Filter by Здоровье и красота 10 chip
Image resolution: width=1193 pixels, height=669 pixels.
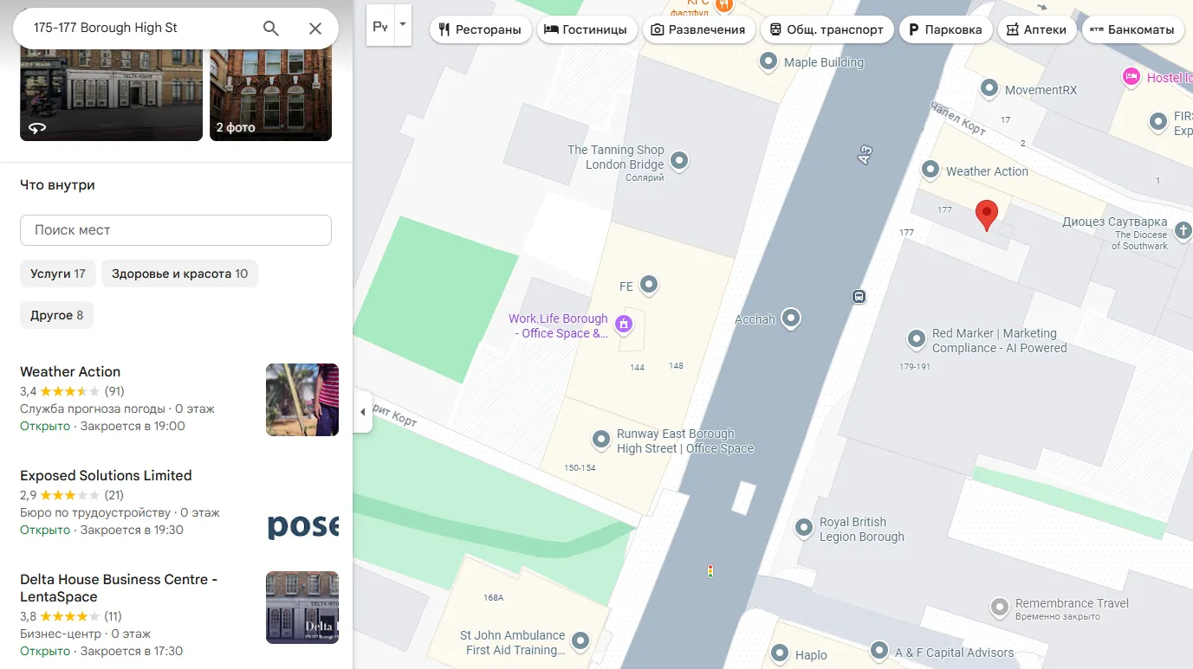pos(179,273)
